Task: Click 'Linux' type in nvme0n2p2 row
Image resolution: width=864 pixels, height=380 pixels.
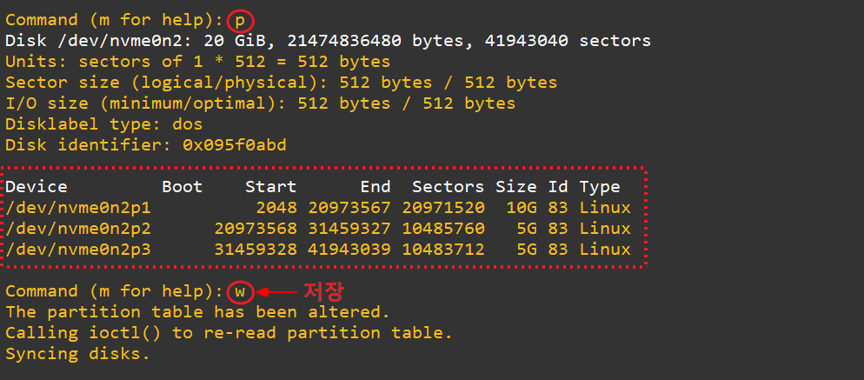Action: (x=605, y=229)
